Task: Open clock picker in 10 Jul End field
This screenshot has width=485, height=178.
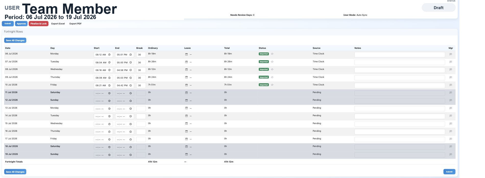Action: 130,85
